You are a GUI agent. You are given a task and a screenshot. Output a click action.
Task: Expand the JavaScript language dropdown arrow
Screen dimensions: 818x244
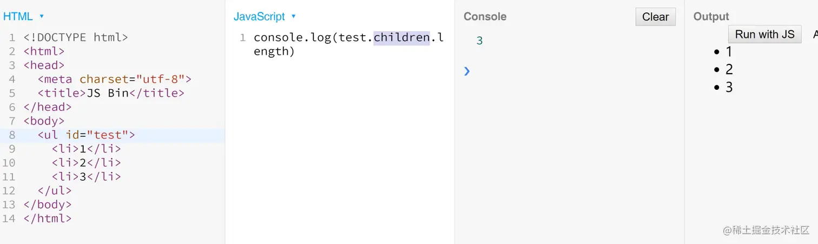294,17
